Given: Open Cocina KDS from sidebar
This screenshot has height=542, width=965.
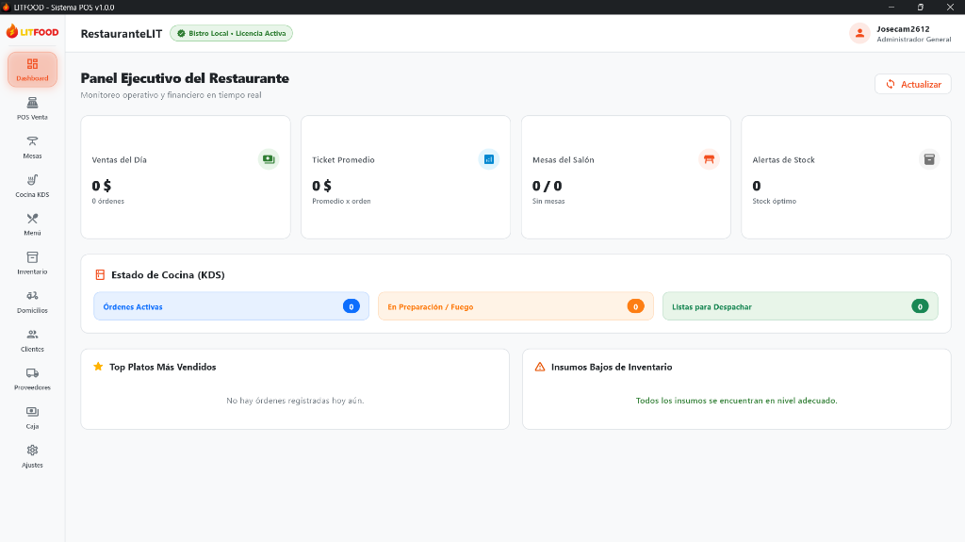Looking at the screenshot, I should 32,186.
